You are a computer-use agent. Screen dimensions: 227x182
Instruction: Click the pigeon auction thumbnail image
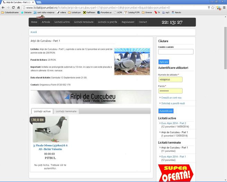point(51,129)
